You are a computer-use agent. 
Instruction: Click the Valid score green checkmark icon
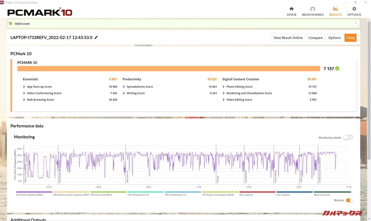click(11, 23)
